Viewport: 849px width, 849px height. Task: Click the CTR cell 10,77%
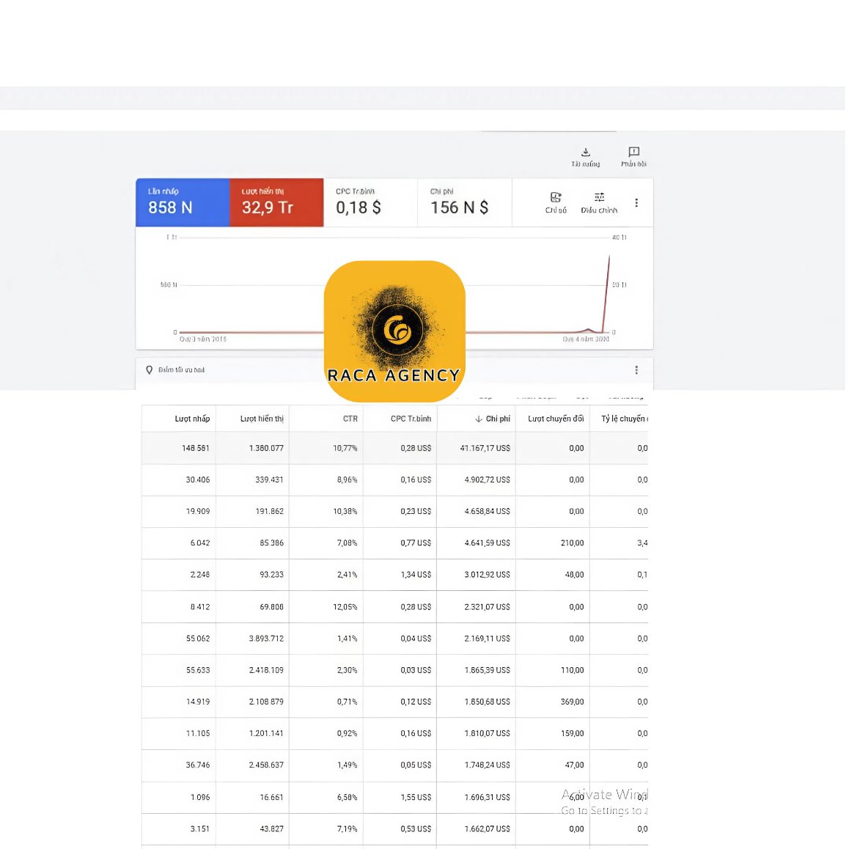[x=345, y=448]
